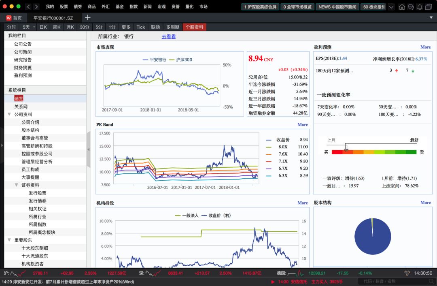
Task: Click the W logo next to 首页
Action: [8, 18]
